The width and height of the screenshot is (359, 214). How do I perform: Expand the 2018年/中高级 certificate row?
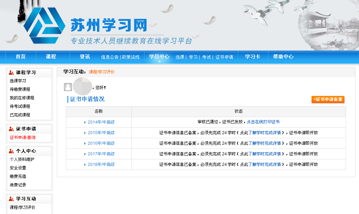pos(85,165)
